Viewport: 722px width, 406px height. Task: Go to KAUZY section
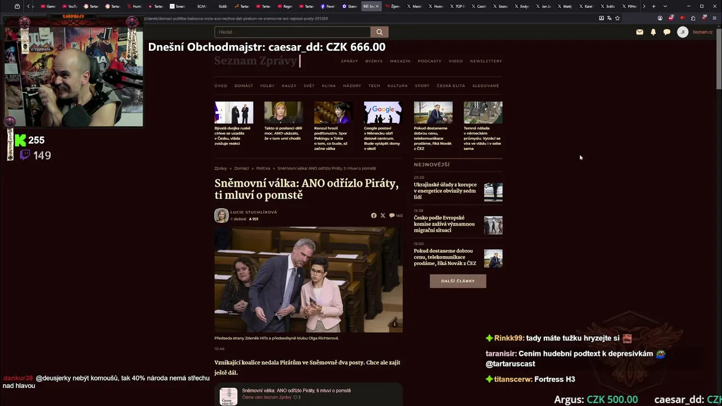click(289, 86)
